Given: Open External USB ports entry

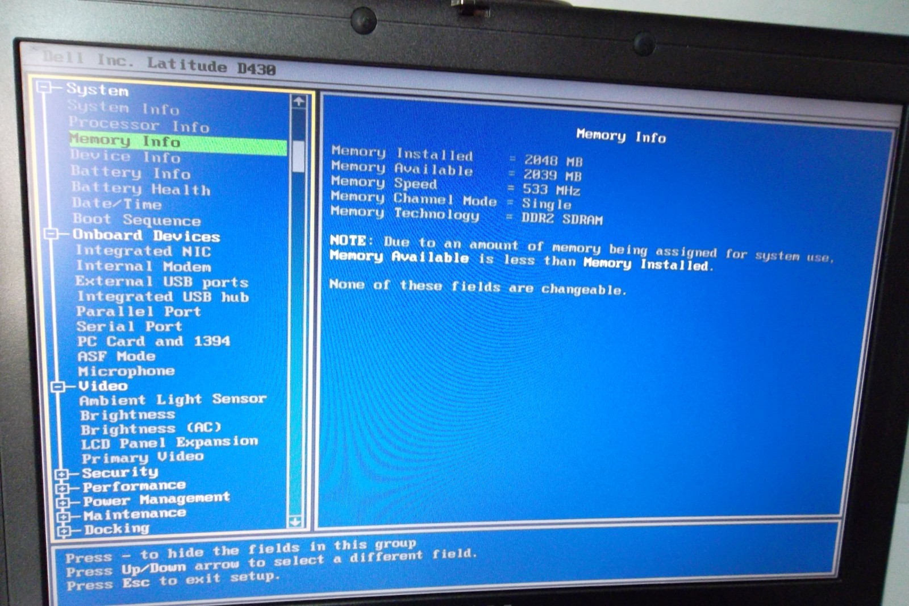Looking at the screenshot, I should tap(162, 281).
